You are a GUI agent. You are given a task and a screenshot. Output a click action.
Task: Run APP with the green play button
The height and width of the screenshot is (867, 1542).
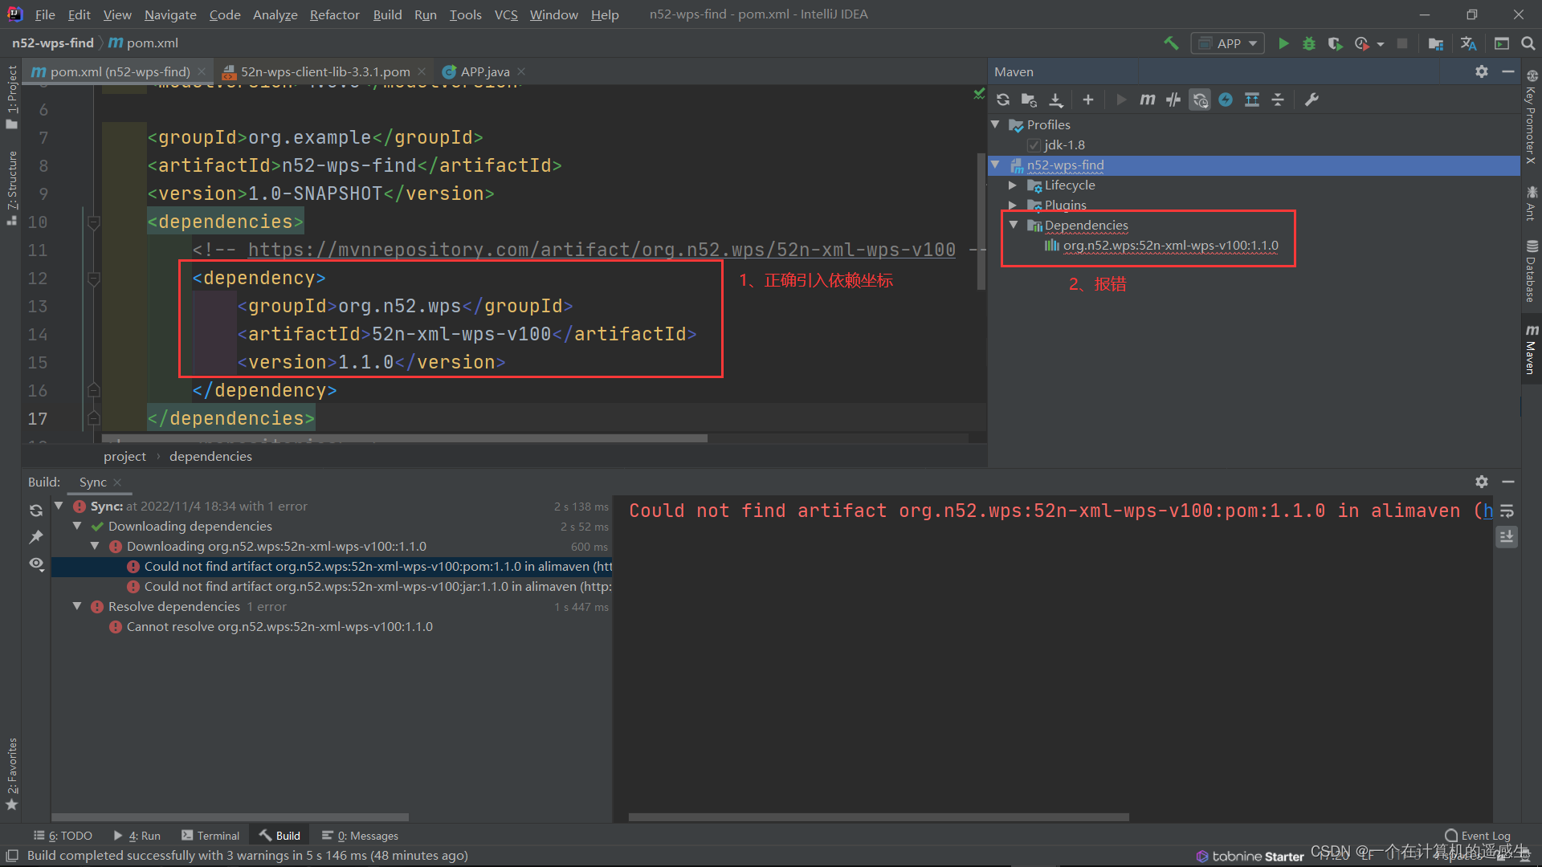[x=1283, y=43]
